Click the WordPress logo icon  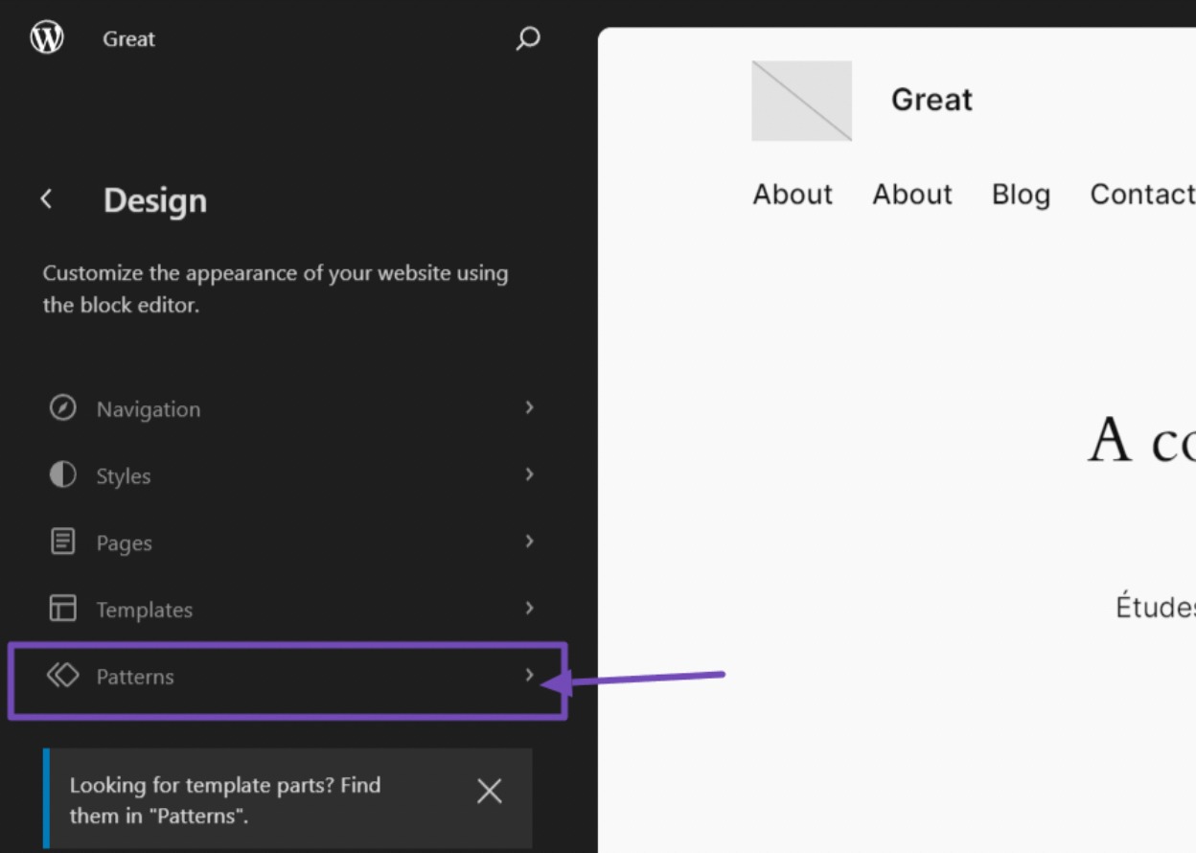tap(47, 38)
